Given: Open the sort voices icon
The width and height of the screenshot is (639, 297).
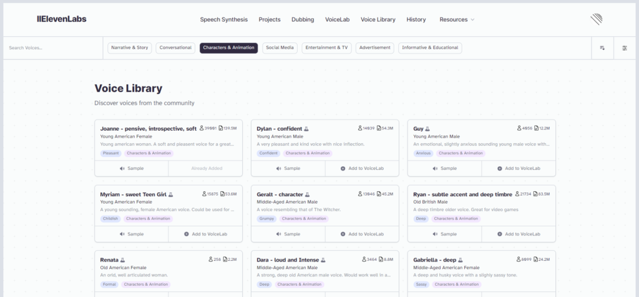Looking at the screenshot, I should 602,48.
